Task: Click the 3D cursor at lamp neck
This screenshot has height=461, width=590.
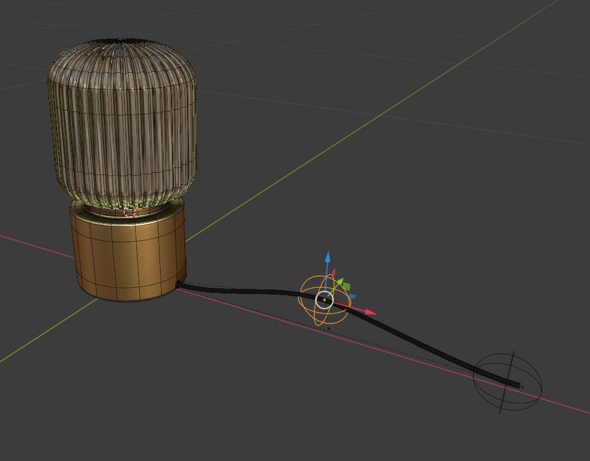Action: click(130, 211)
